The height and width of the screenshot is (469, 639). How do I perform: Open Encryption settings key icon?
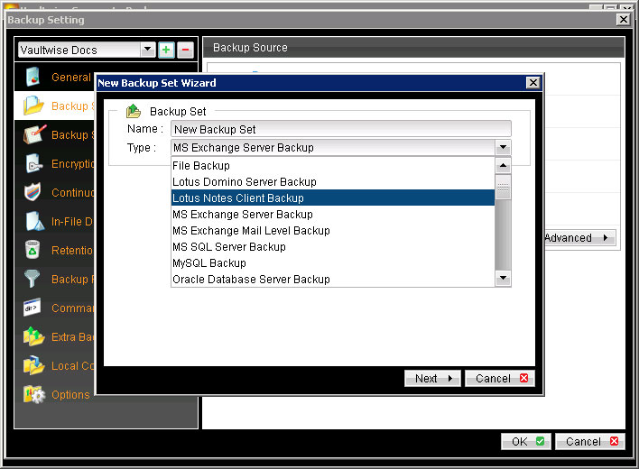(33, 163)
